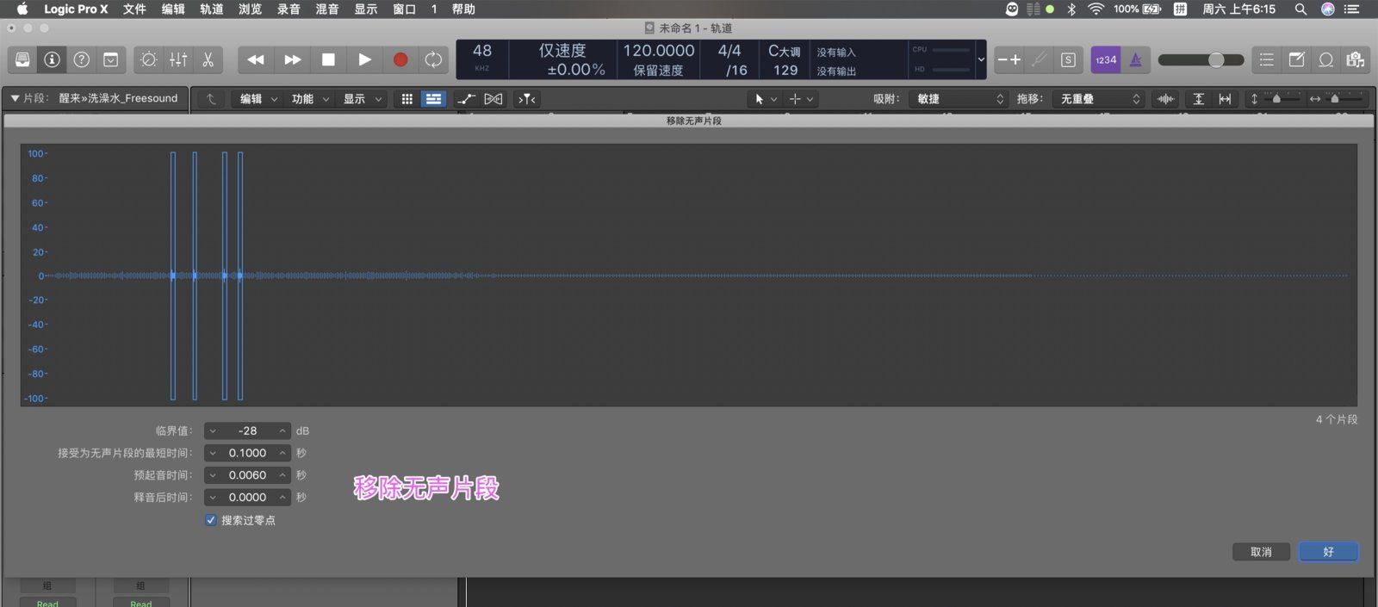
Task: Toggle the Inspector info button
Action: (52, 59)
